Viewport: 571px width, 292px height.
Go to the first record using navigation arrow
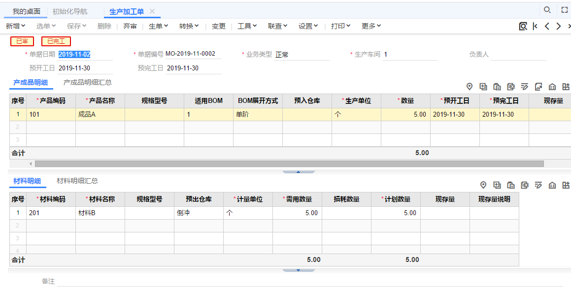click(535, 26)
